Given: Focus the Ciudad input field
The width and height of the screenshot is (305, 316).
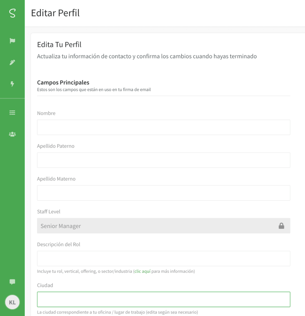Looking at the screenshot, I should click(164, 299).
